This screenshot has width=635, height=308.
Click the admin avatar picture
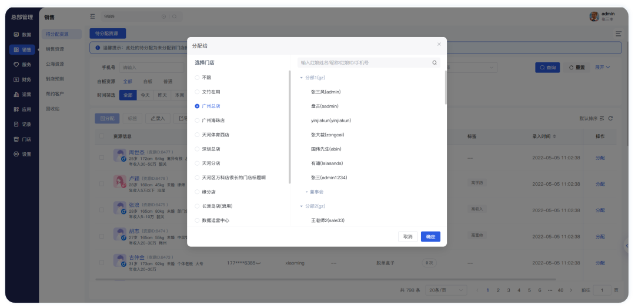[594, 16]
